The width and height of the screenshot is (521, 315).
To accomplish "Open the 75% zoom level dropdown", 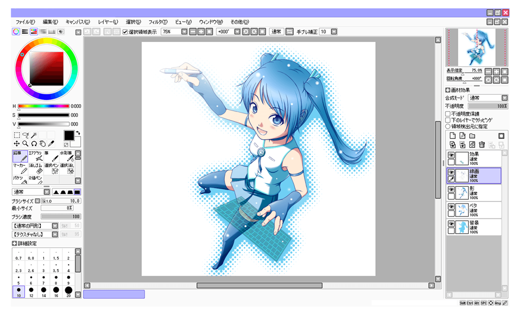I will tap(184, 32).
